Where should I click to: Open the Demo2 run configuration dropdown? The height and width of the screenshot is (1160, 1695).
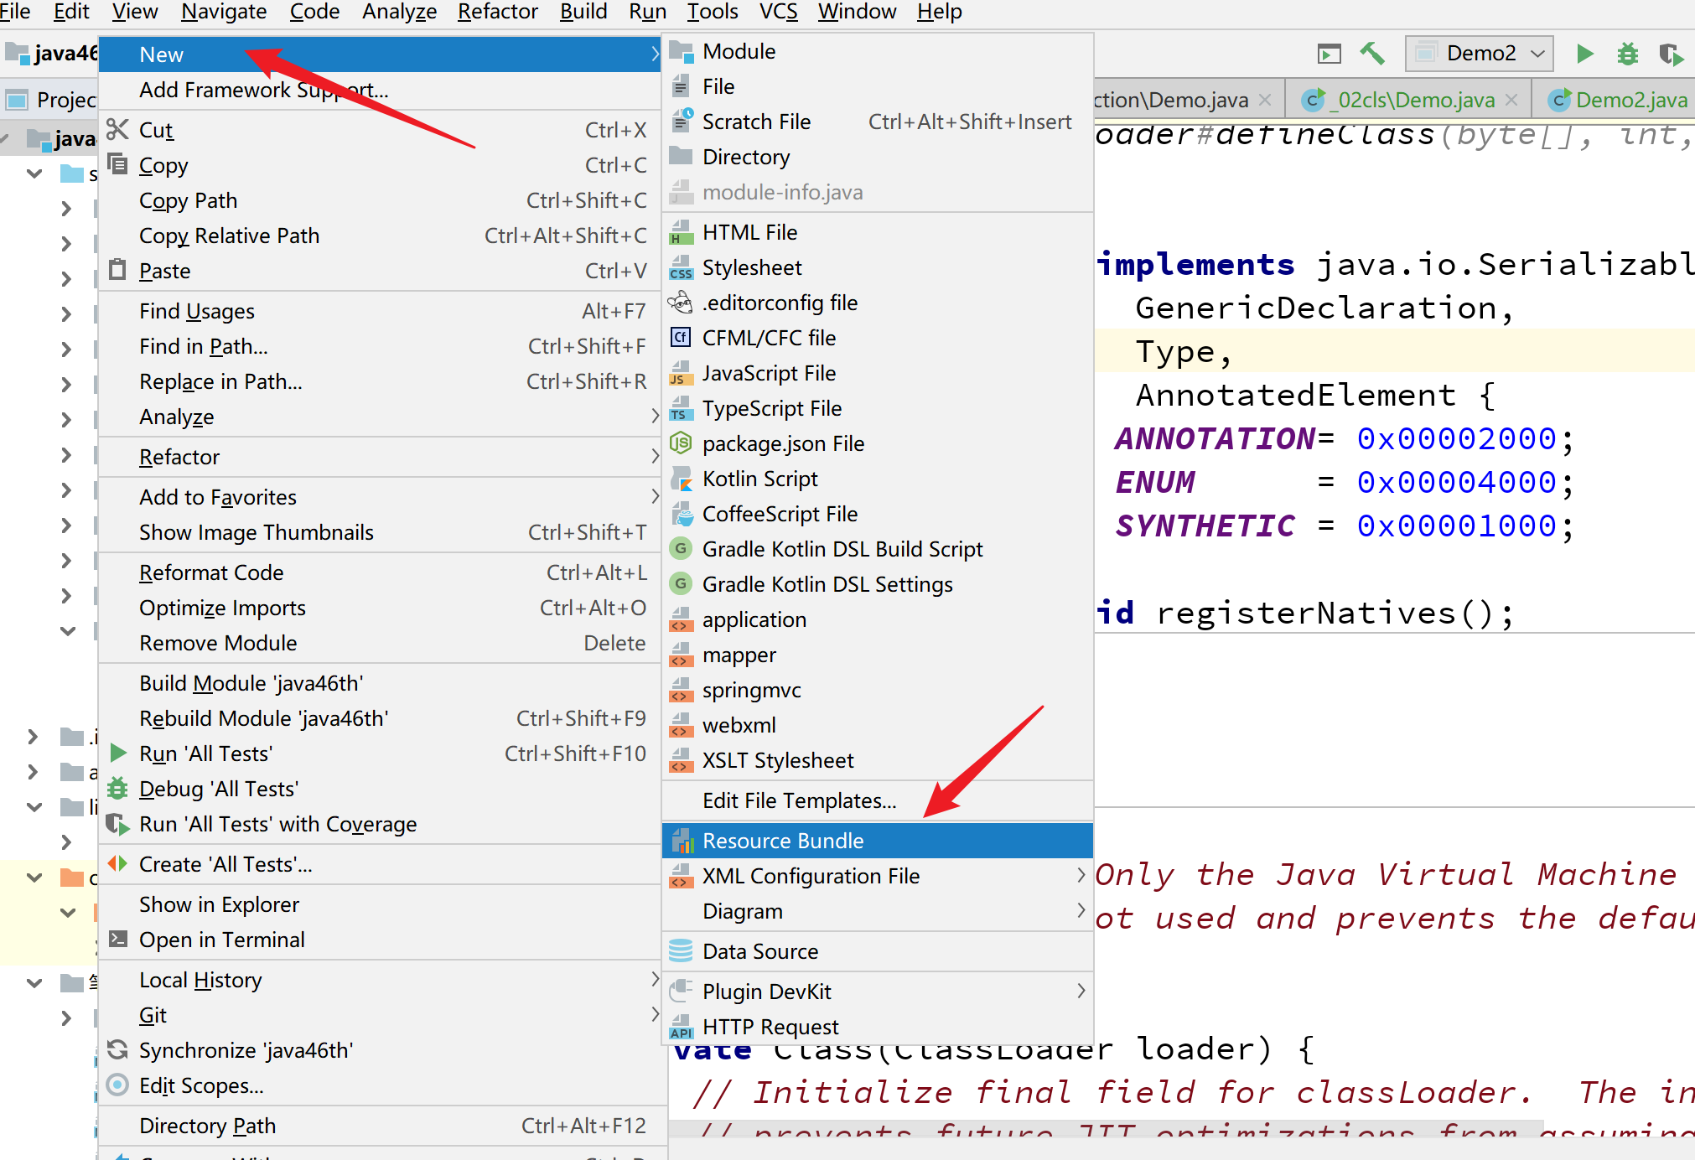click(1480, 54)
